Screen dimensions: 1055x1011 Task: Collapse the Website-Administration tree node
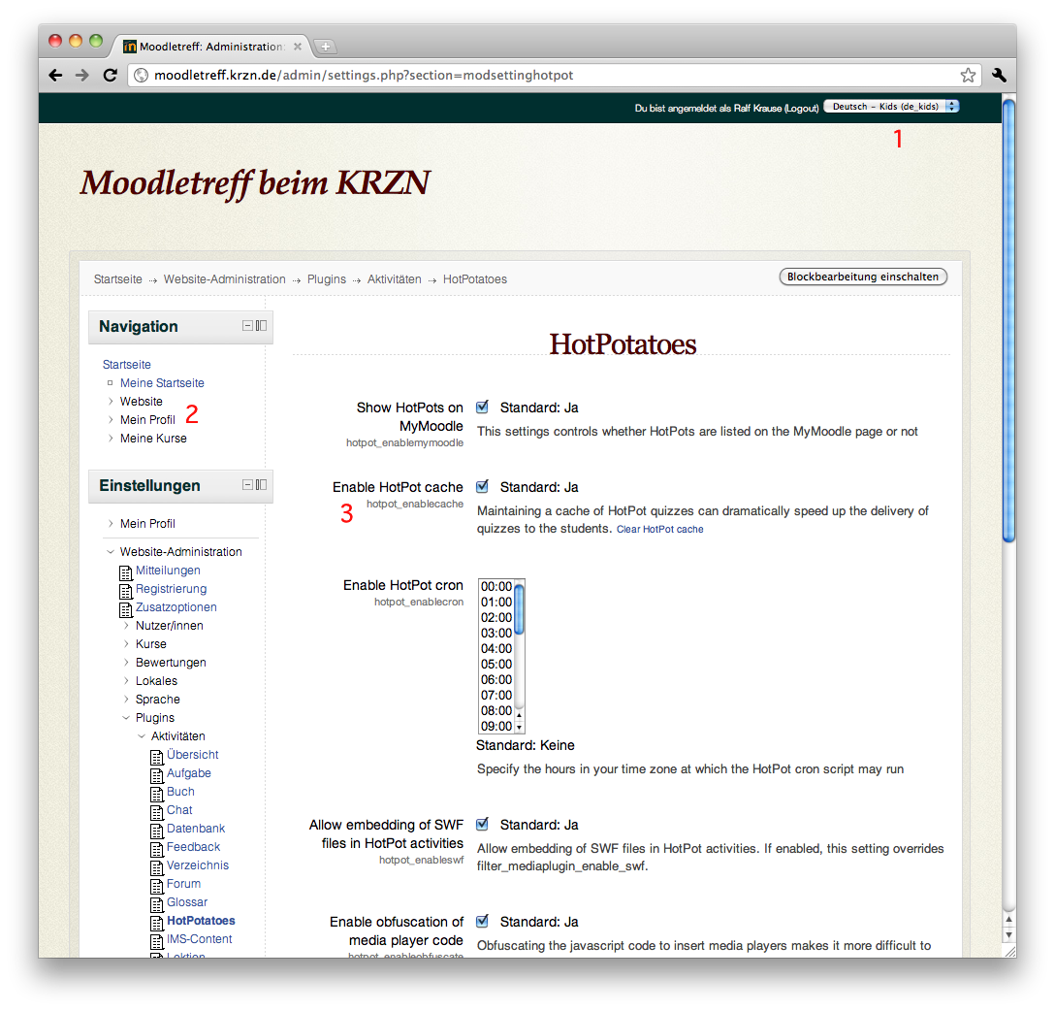[x=111, y=551]
